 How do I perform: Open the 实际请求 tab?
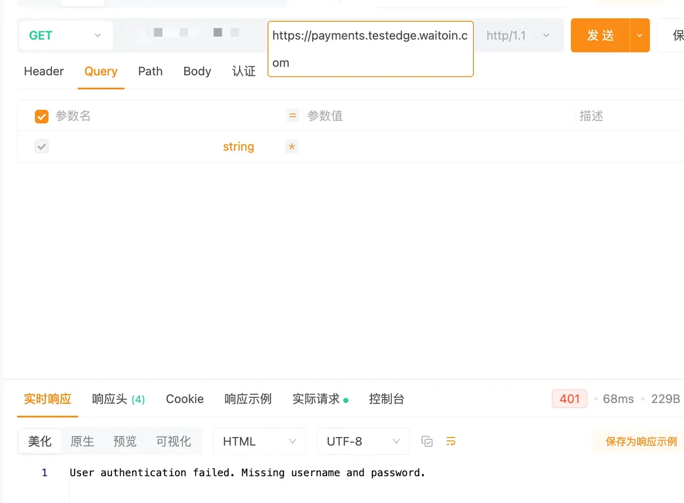(x=321, y=399)
